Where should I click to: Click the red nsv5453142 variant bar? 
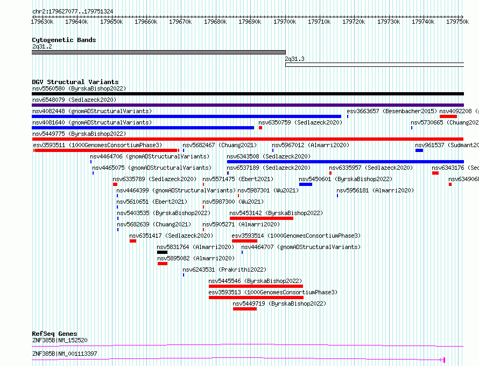[x=262, y=218]
